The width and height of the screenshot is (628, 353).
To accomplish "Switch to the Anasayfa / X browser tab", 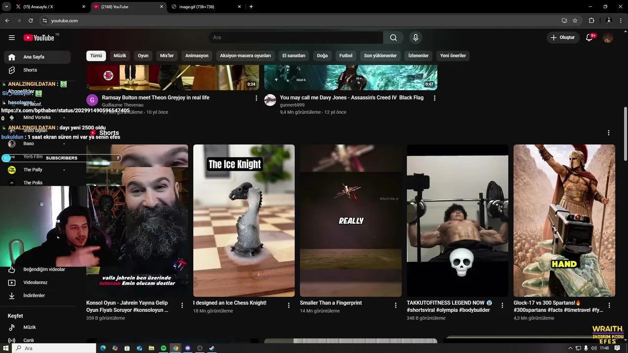I will click(x=50, y=7).
